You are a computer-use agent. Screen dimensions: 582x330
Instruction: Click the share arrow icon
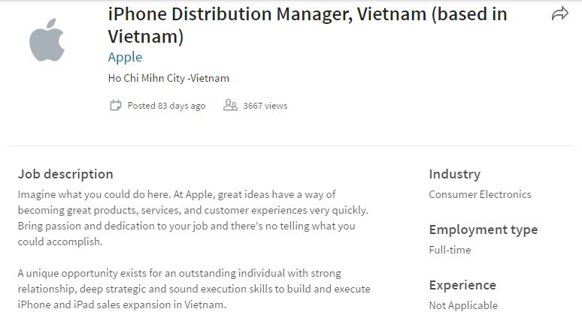click(x=559, y=13)
